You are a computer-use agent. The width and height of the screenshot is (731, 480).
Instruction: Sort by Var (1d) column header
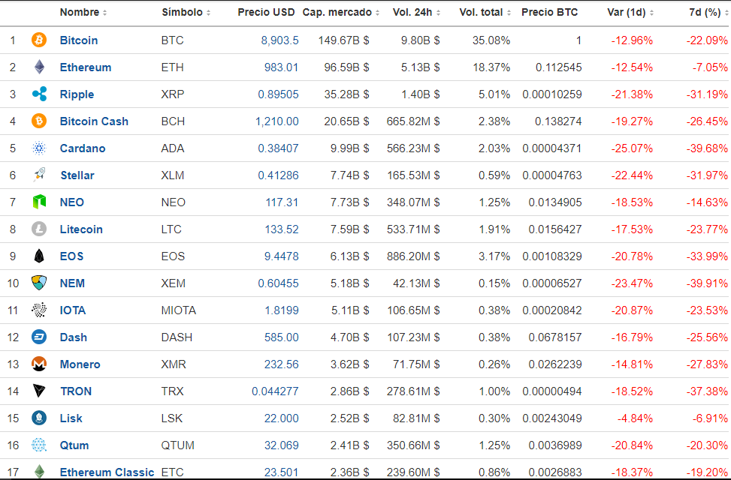coord(630,12)
